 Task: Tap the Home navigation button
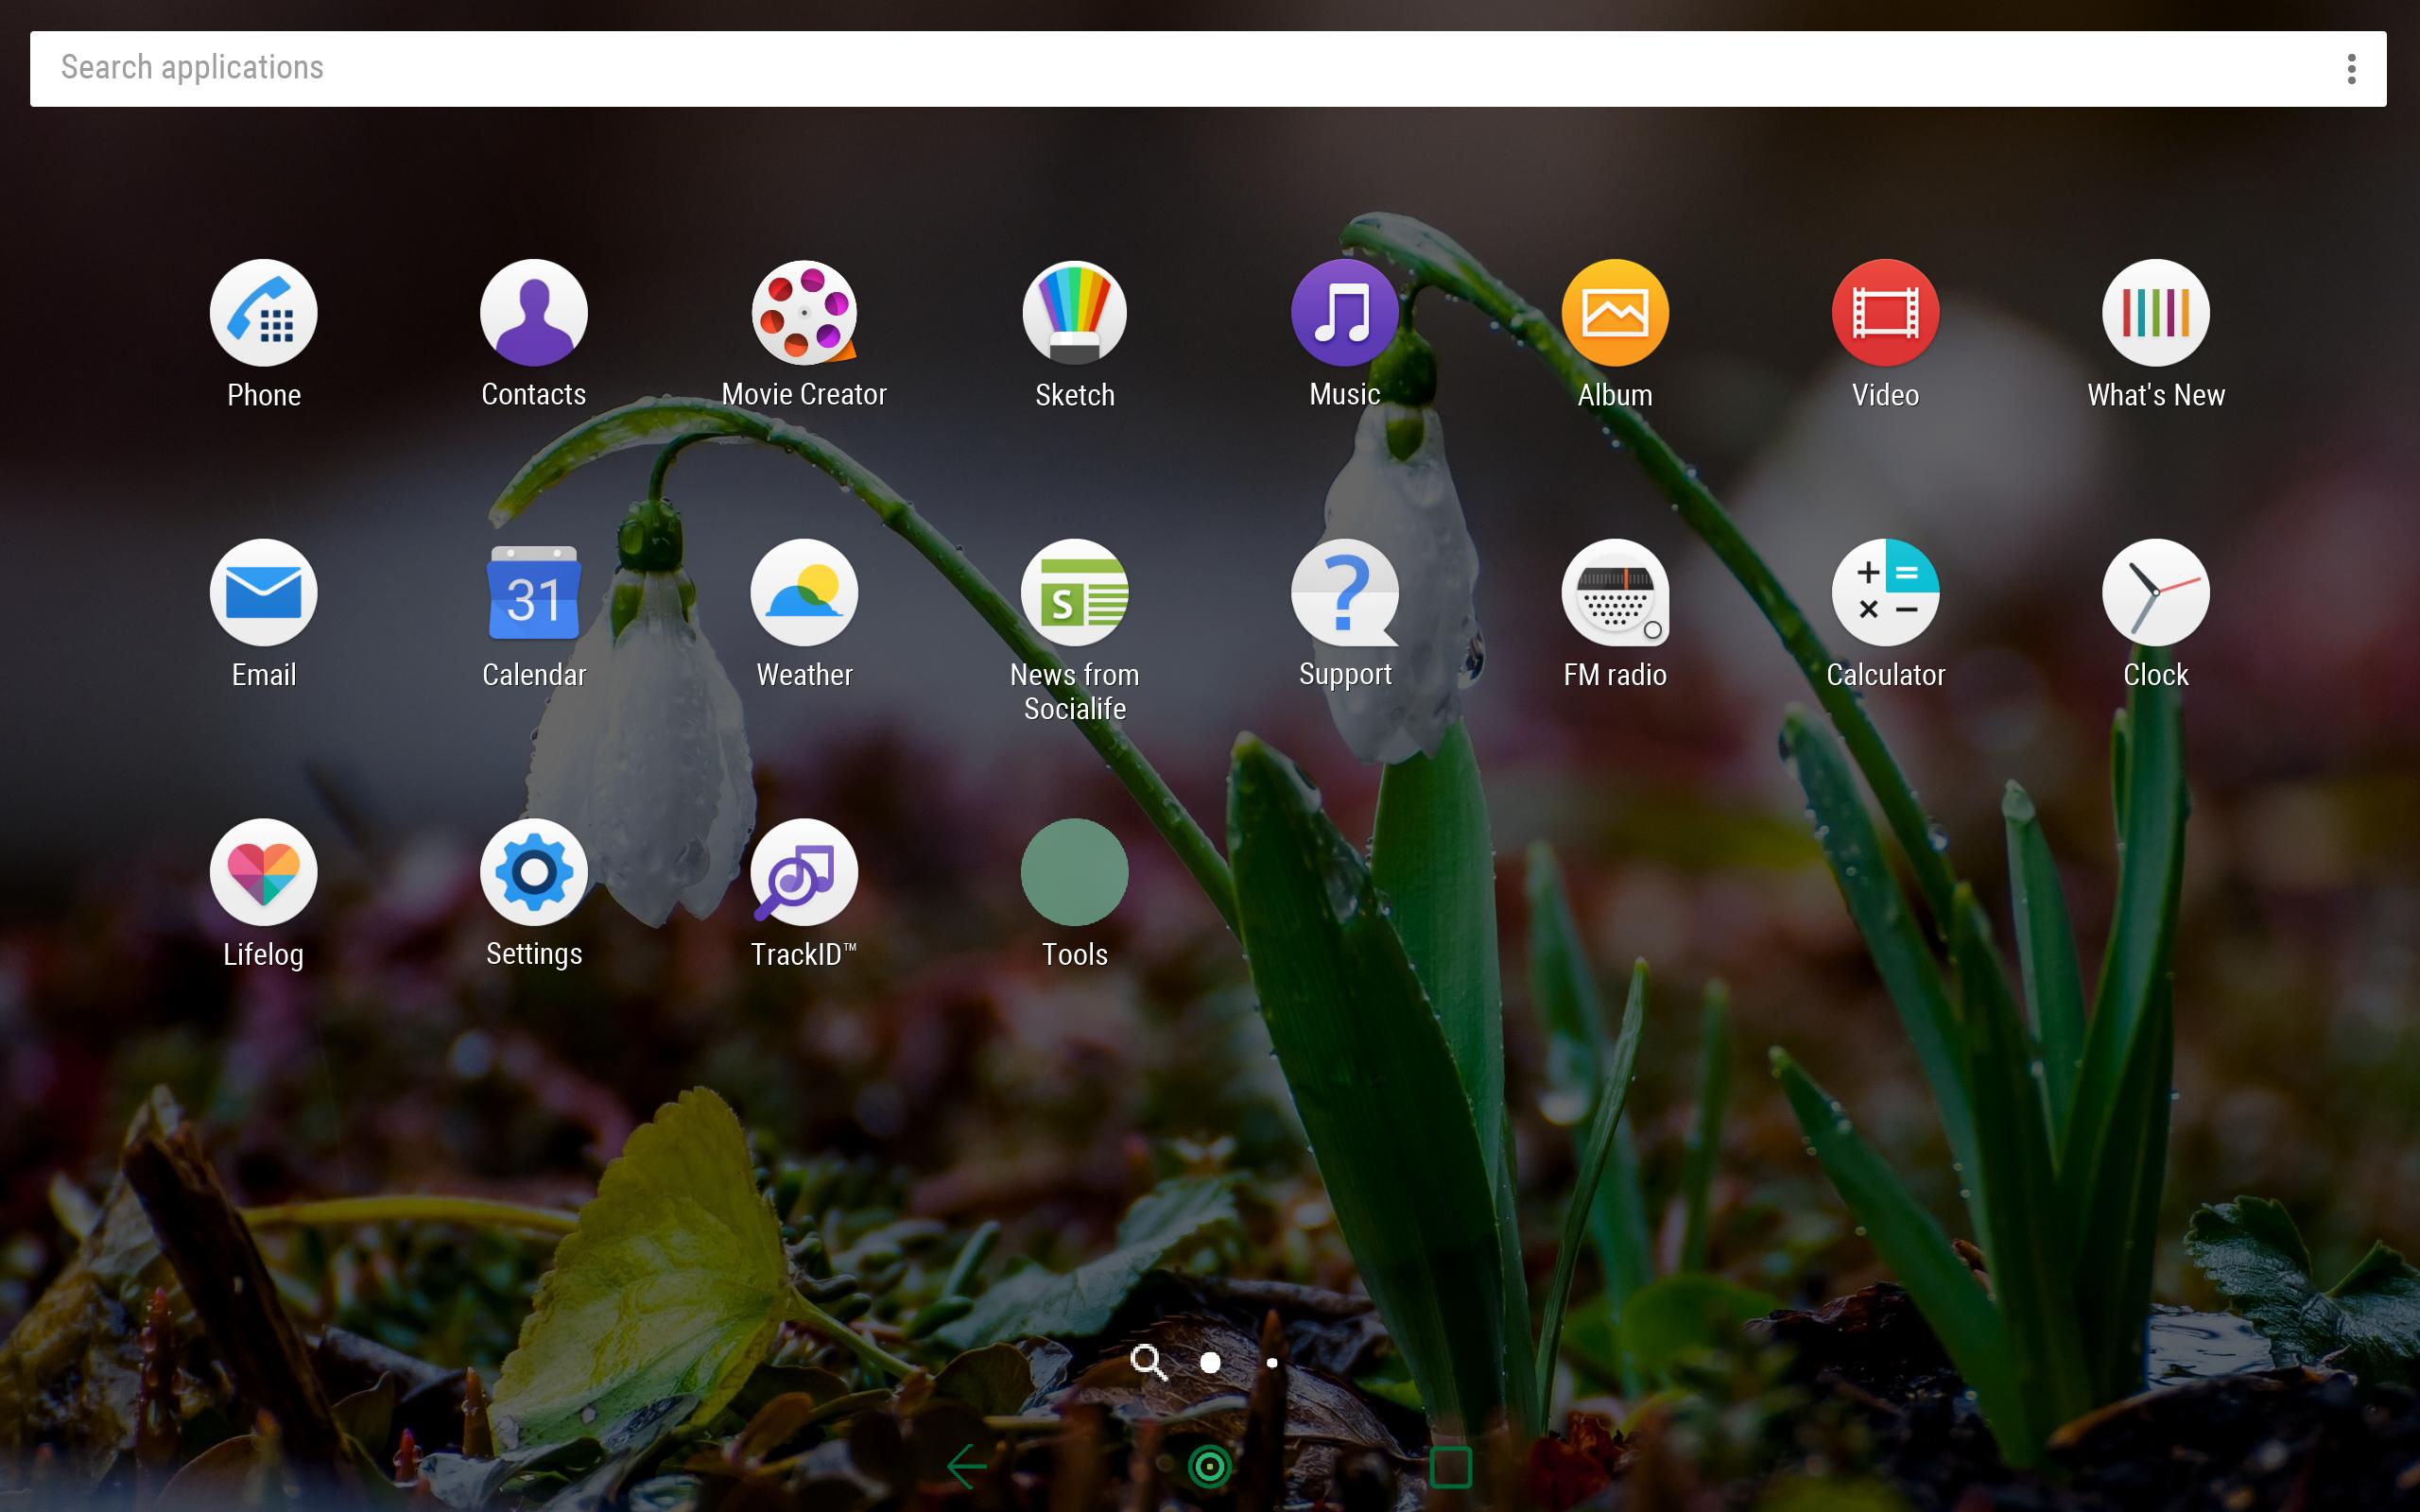1209,1467
